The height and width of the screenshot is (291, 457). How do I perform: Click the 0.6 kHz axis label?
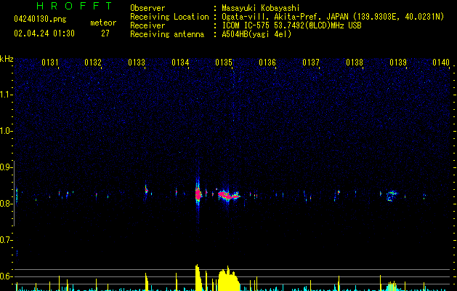pos(6,276)
